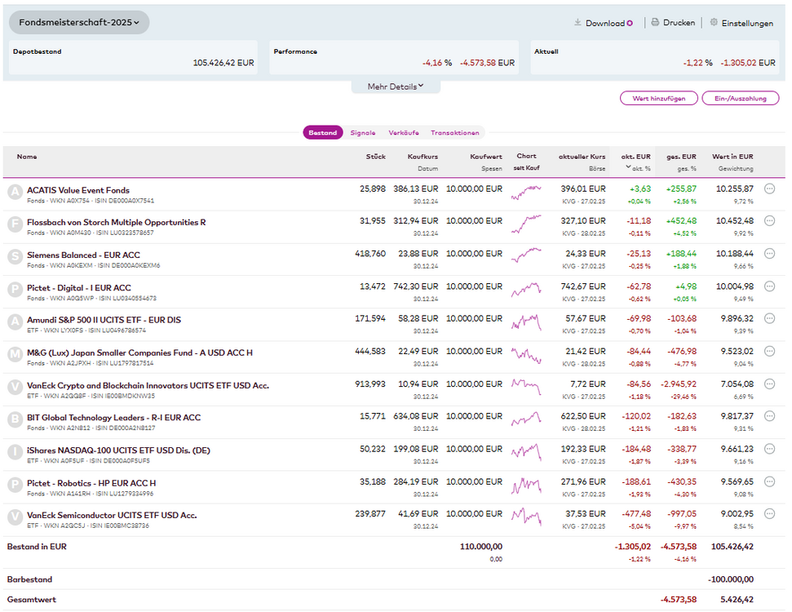Image resolution: width=792 pixels, height=612 pixels.
Task: Open options menu for VanEck Semiconductor ETF
Action: [769, 514]
